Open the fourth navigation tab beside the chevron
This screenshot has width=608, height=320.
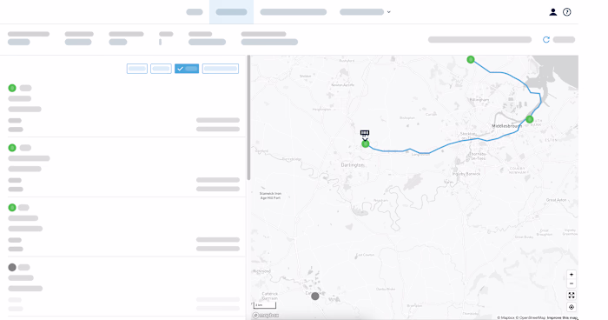point(362,12)
